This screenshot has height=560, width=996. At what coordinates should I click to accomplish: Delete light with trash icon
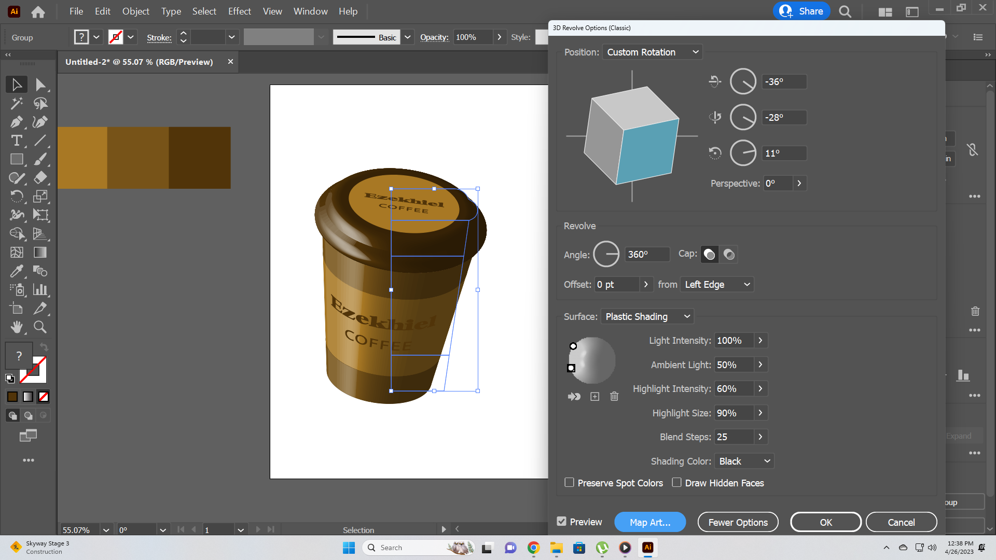614,397
